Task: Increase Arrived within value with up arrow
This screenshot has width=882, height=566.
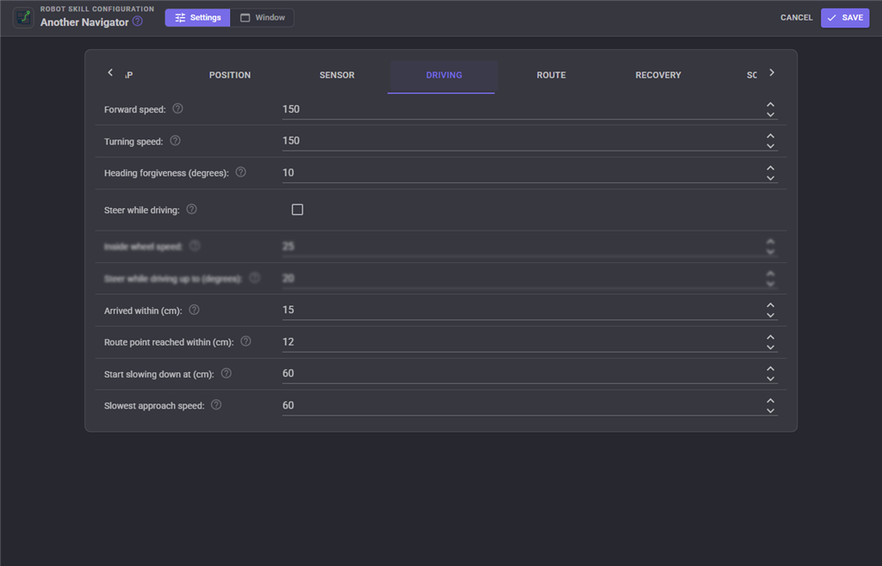Action: (771, 305)
